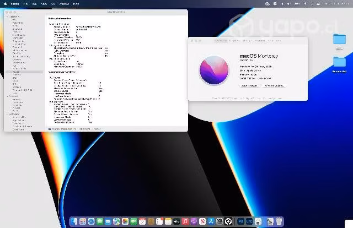Open Photoshop from the Dock

(x=240, y=221)
